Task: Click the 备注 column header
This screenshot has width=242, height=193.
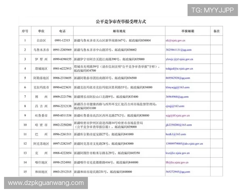Action: click(x=217, y=31)
